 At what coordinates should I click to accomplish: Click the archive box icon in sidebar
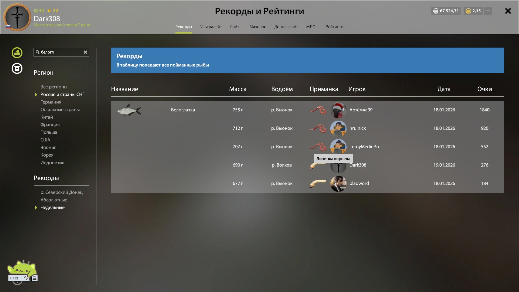(x=17, y=68)
